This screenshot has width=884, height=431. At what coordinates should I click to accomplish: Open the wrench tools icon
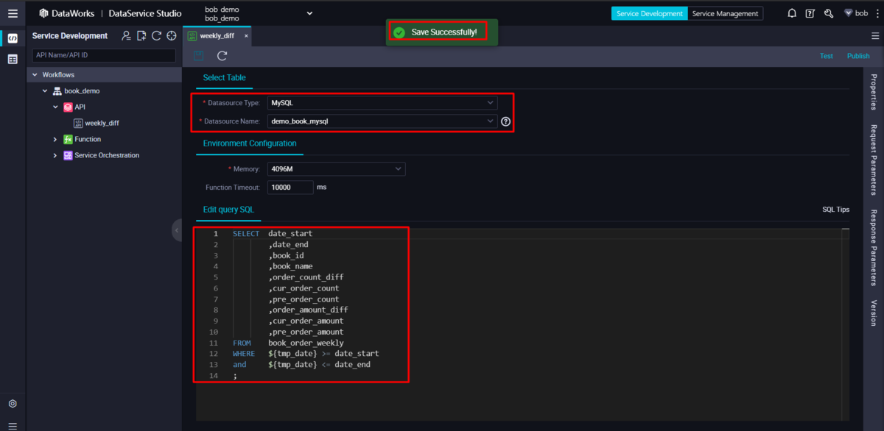point(829,13)
